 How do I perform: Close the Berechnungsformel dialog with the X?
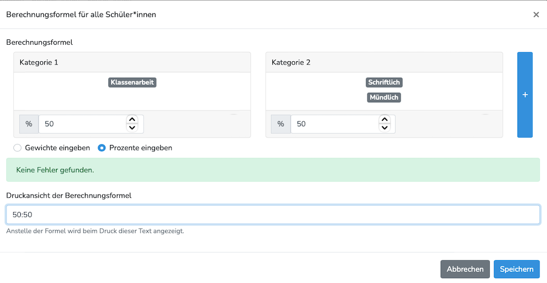coord(536,14)
